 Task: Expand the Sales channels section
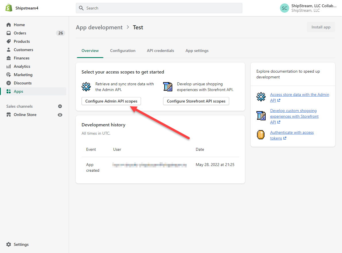coord(20,106)
